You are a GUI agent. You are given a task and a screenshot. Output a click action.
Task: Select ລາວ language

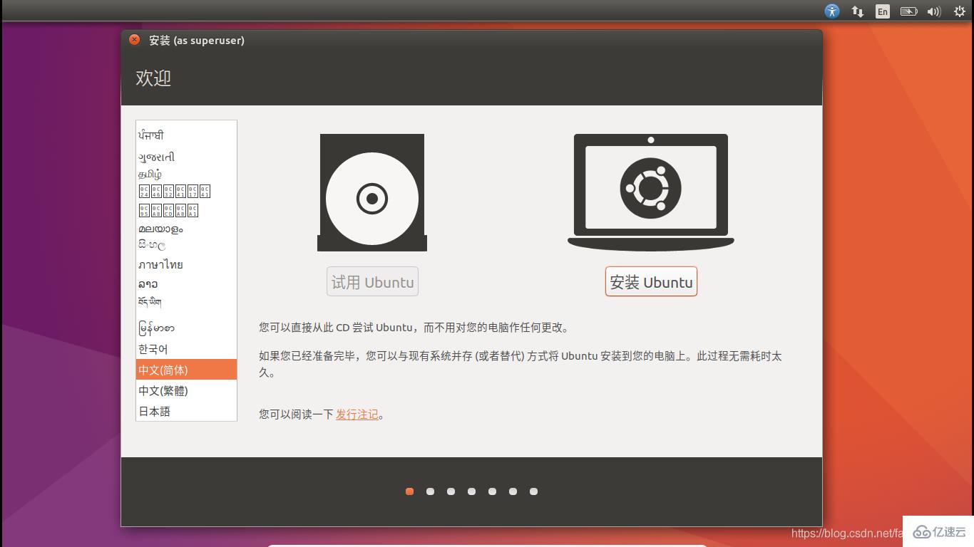[186, 283]
